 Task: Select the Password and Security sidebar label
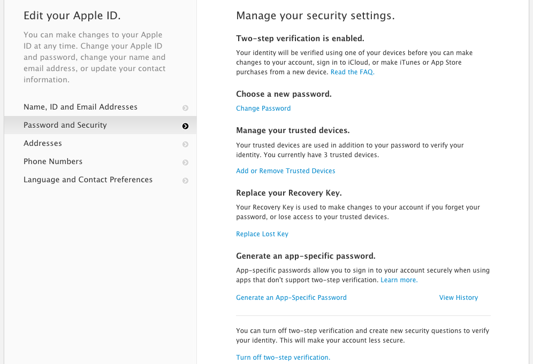(x=65, y=125)
